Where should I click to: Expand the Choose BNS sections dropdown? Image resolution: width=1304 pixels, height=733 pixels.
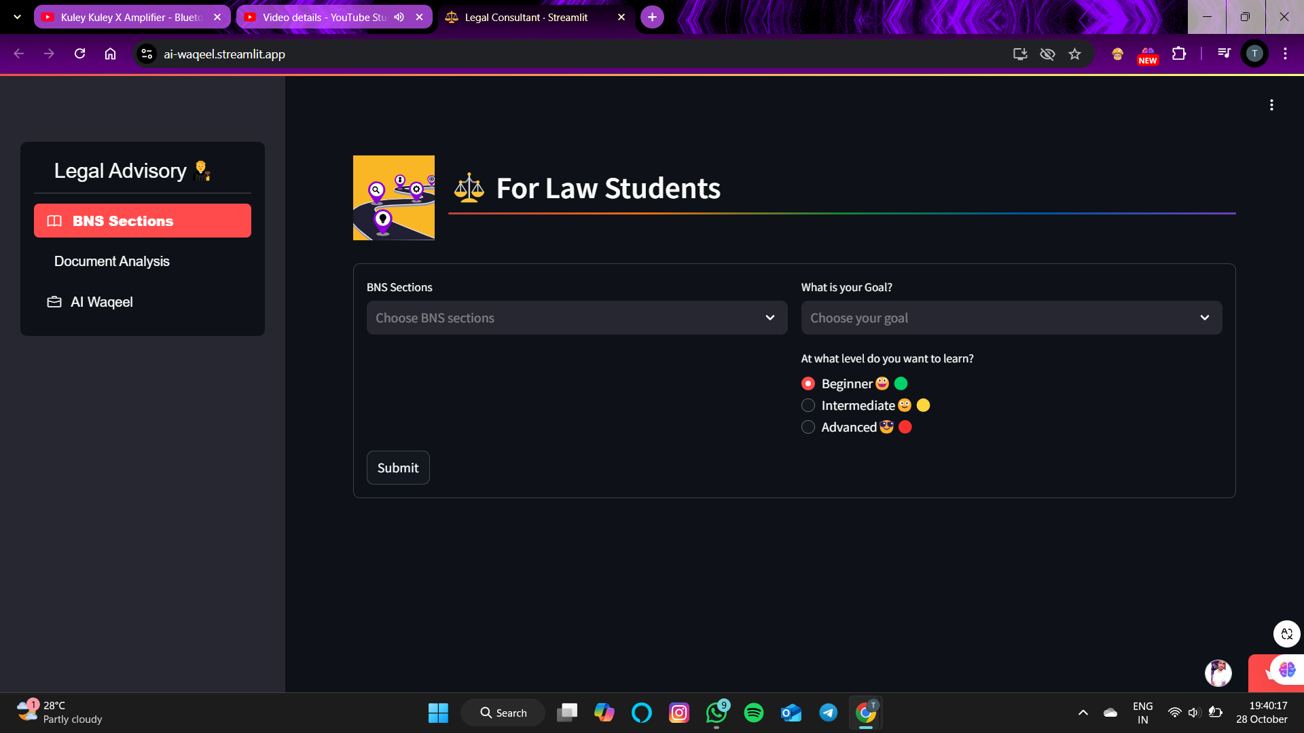[x=577, y=318]
